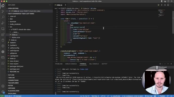Click Go Live in status bar
The image size is (174, 97).
(x=149, y=96)
